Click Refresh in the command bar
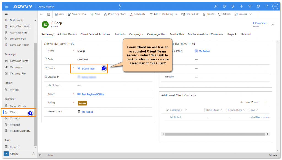Viewport: 282px width, 160px height. tap(224, 14)
